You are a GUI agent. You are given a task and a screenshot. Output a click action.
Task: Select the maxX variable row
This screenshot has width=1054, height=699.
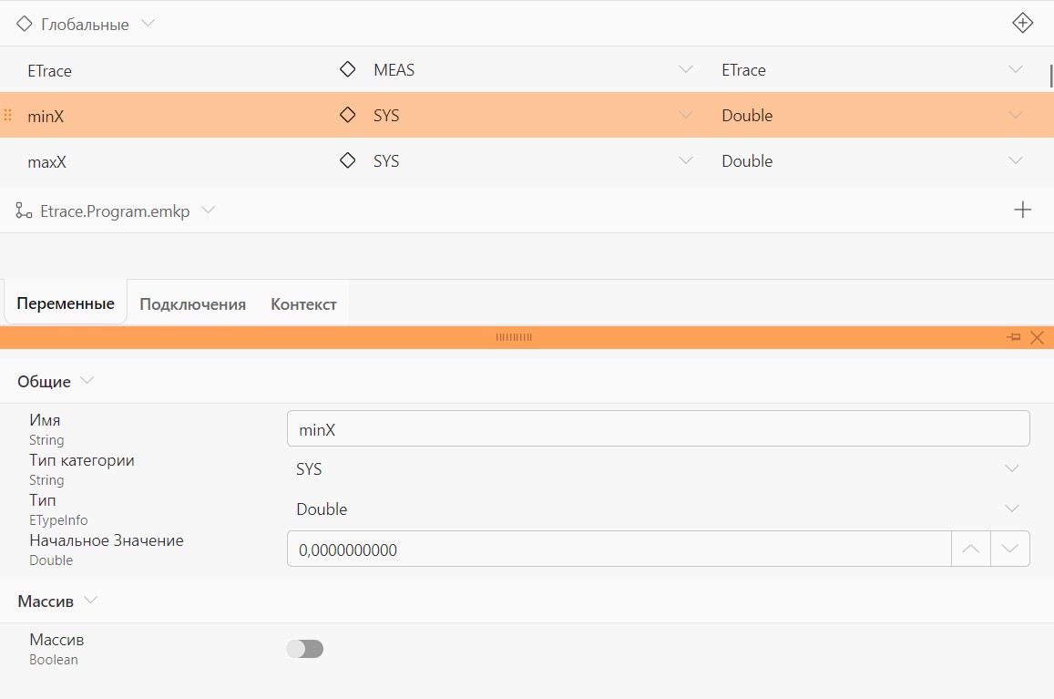[527, 161]
